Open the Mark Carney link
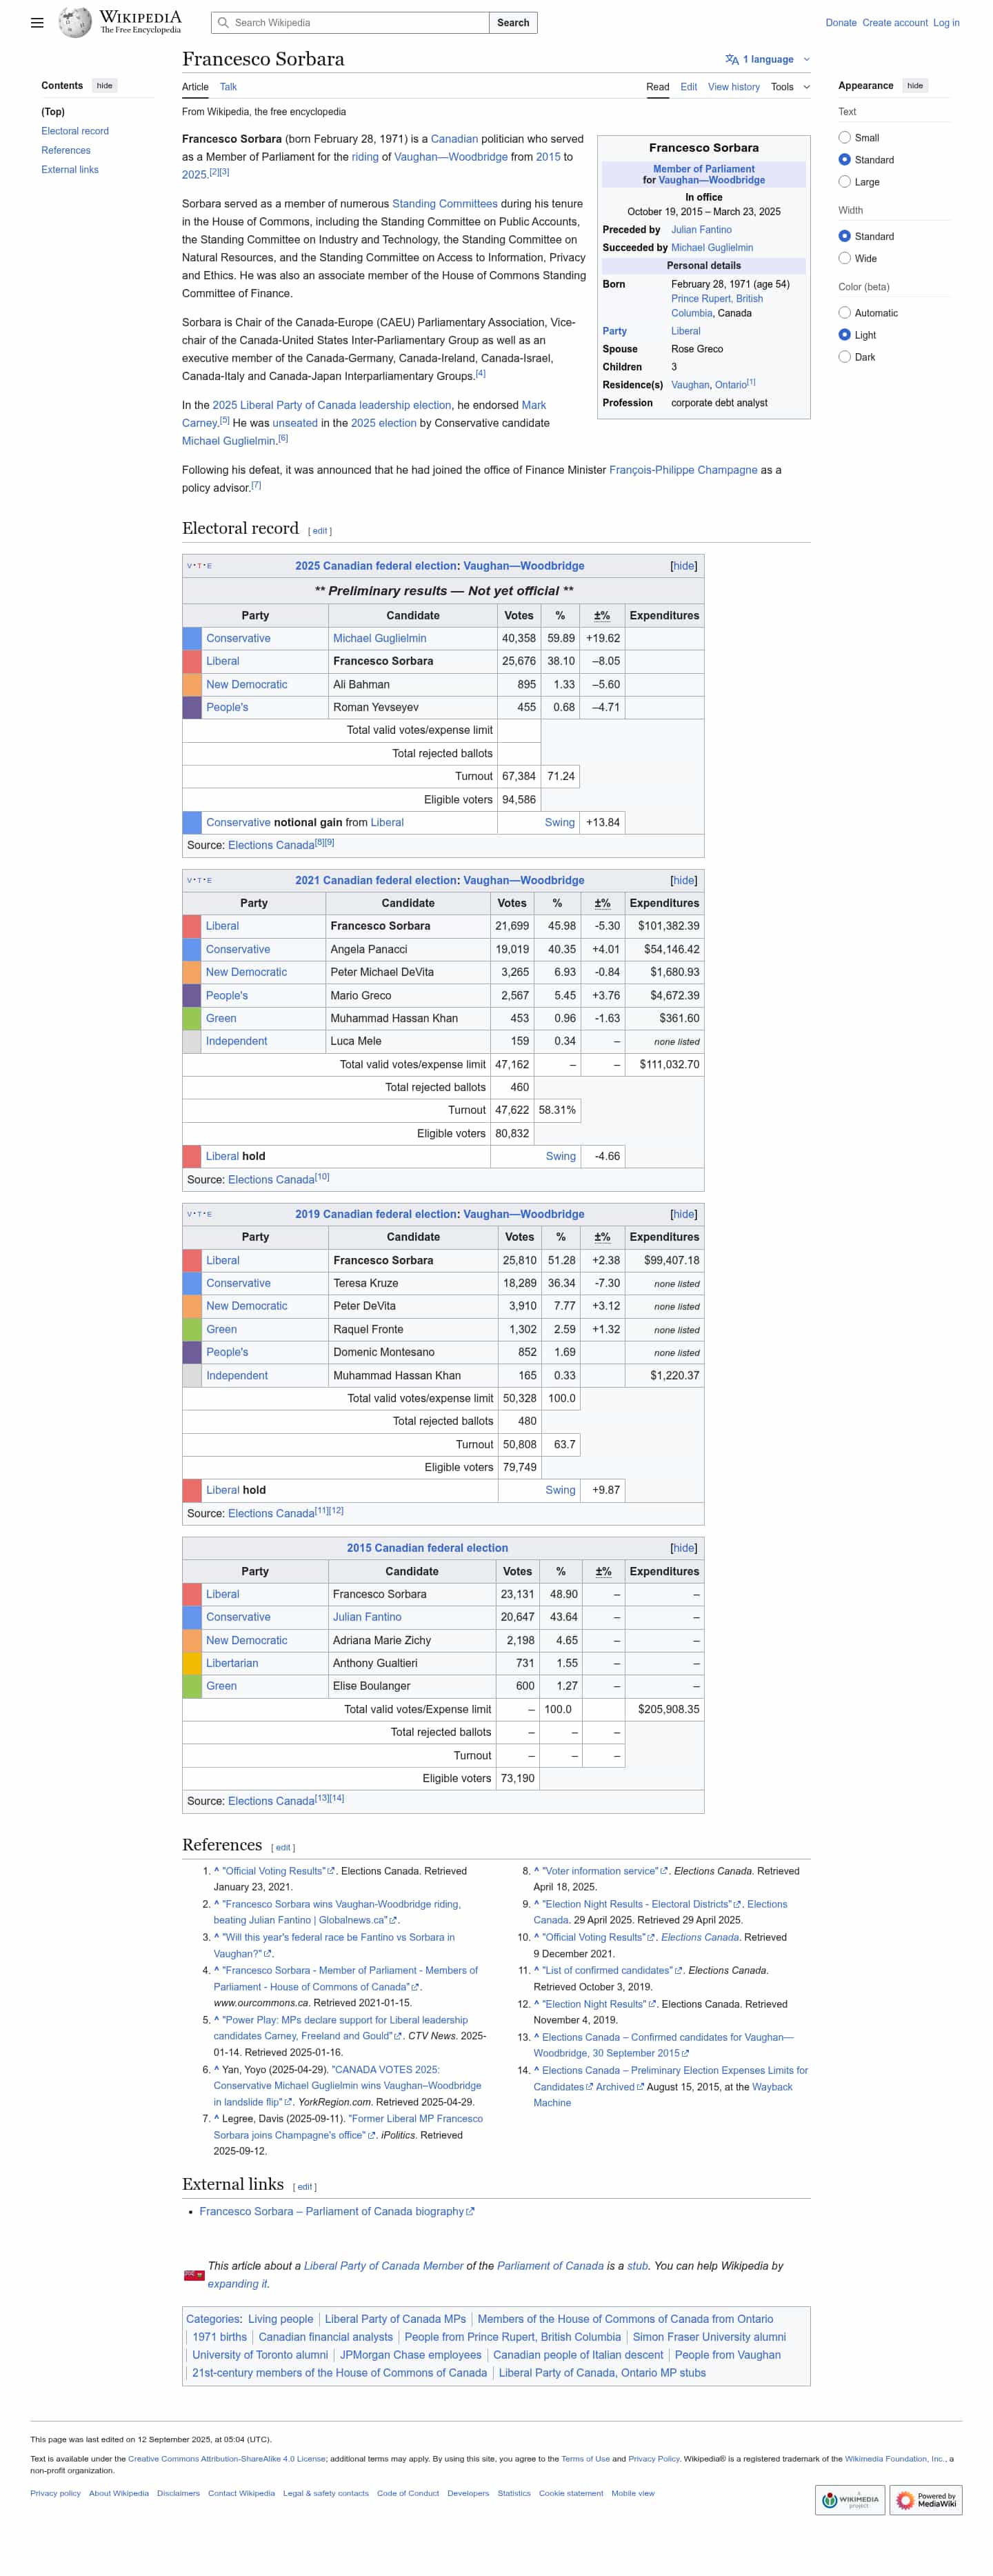 point(364,414)
